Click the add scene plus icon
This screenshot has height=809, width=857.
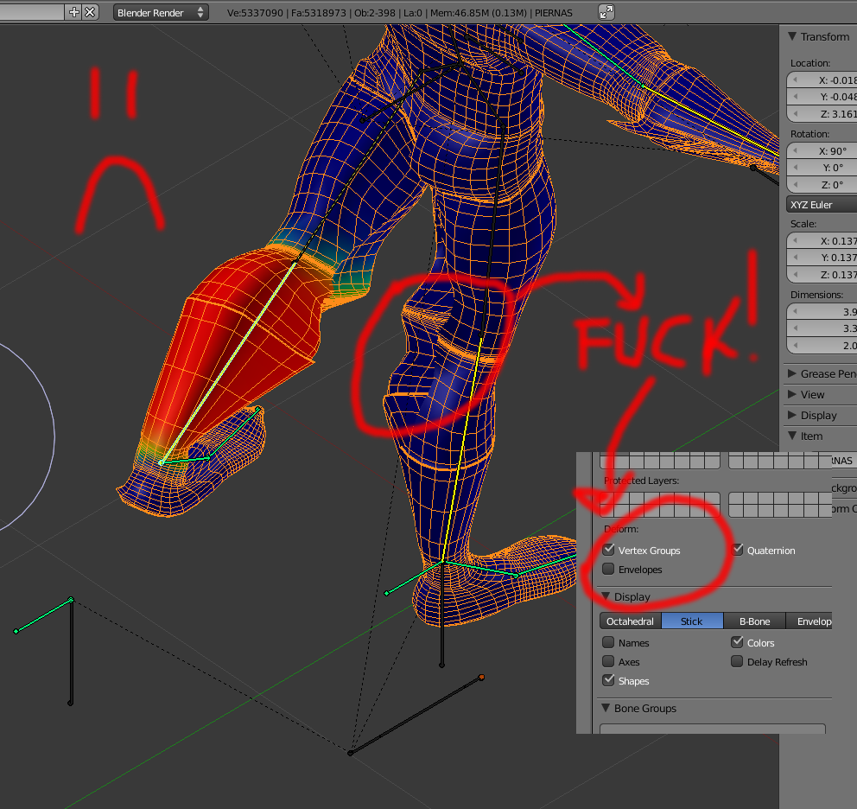pos(73,12)
